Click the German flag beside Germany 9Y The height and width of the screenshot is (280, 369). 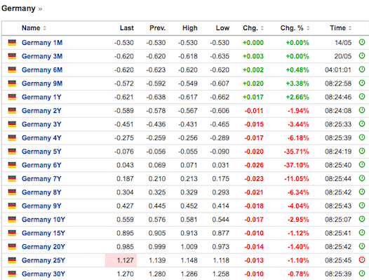click(x=12, y=206)
